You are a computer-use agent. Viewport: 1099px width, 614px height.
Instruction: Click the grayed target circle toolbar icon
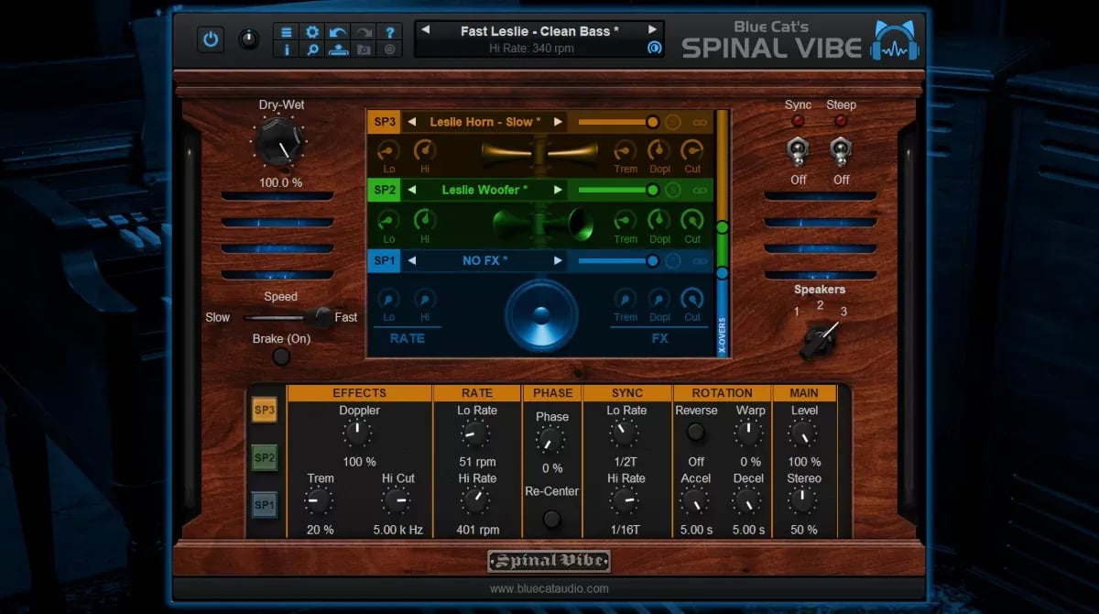tap(389, 49)
